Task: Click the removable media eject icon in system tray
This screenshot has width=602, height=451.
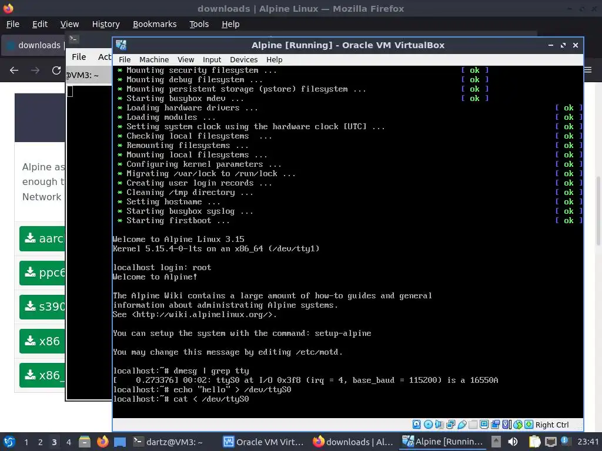Action: point(496,442)
